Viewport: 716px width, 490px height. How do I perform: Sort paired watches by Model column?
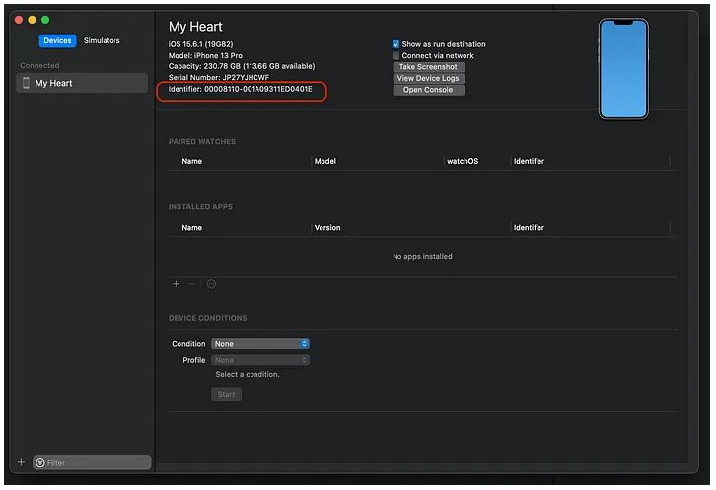[x=325, y=161]
